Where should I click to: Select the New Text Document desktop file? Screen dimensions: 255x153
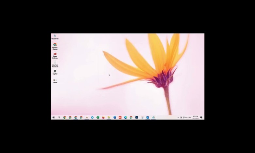point(55,64)
